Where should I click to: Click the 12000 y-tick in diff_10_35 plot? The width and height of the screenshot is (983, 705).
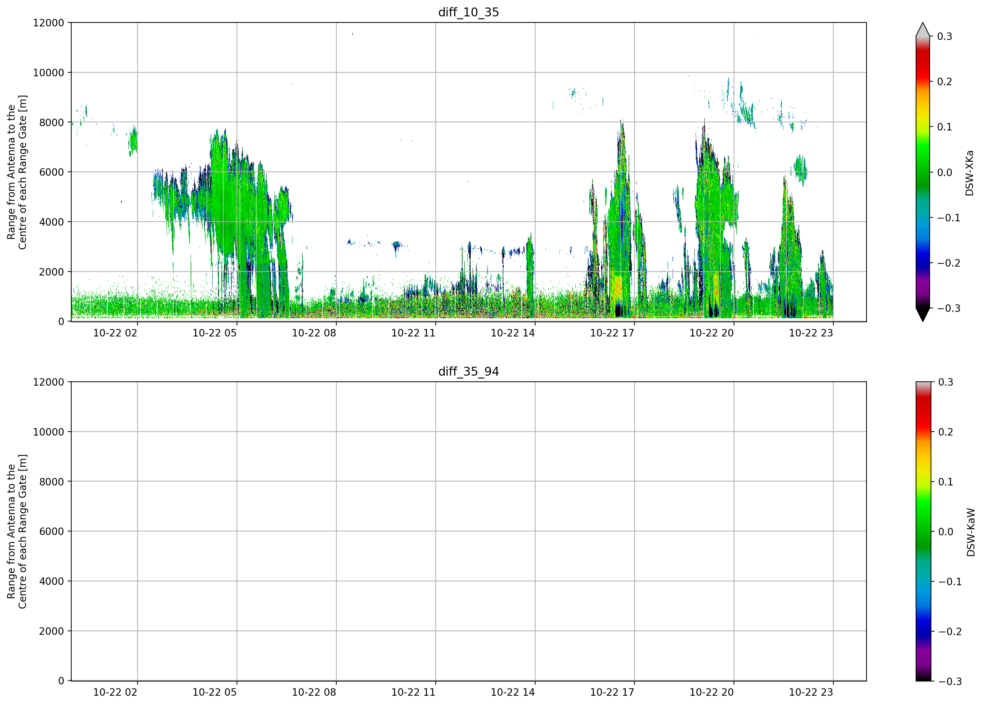(48, 23)
